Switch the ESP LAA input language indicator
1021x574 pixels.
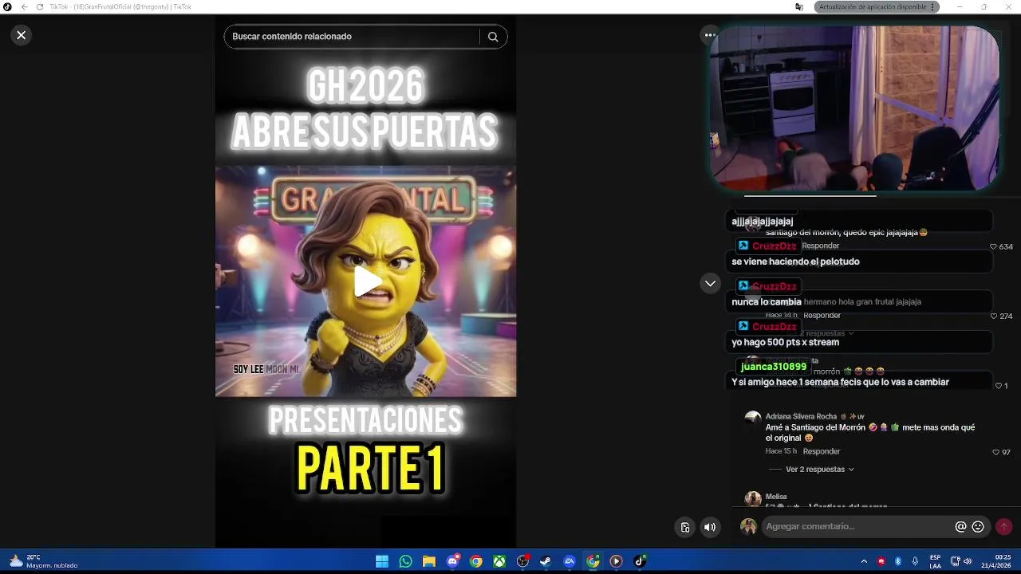[935, 561]
